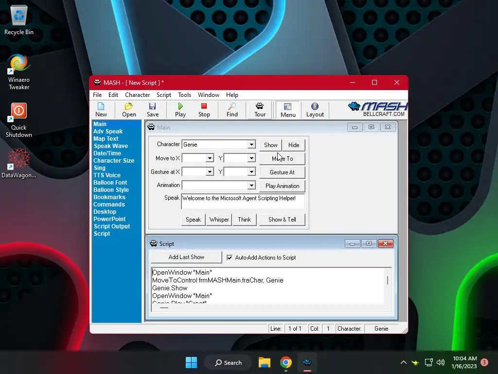
Task: Minimize the Script child window
Action: click(x=352, y=243)
